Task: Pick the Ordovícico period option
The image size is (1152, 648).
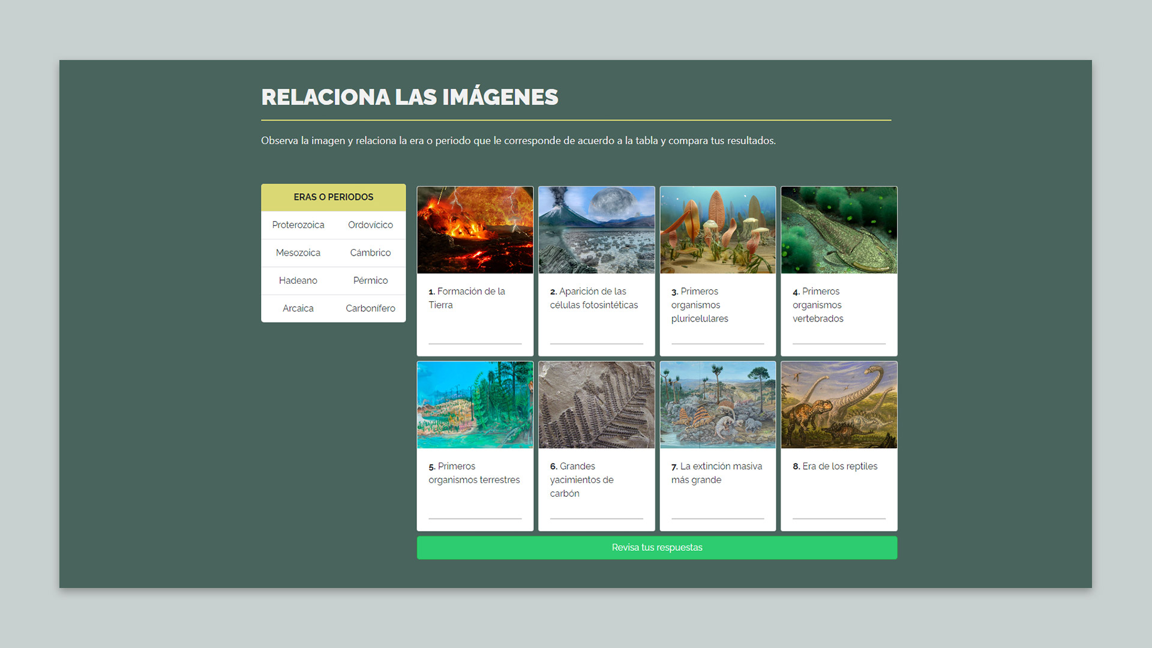Action: [370, 225]
